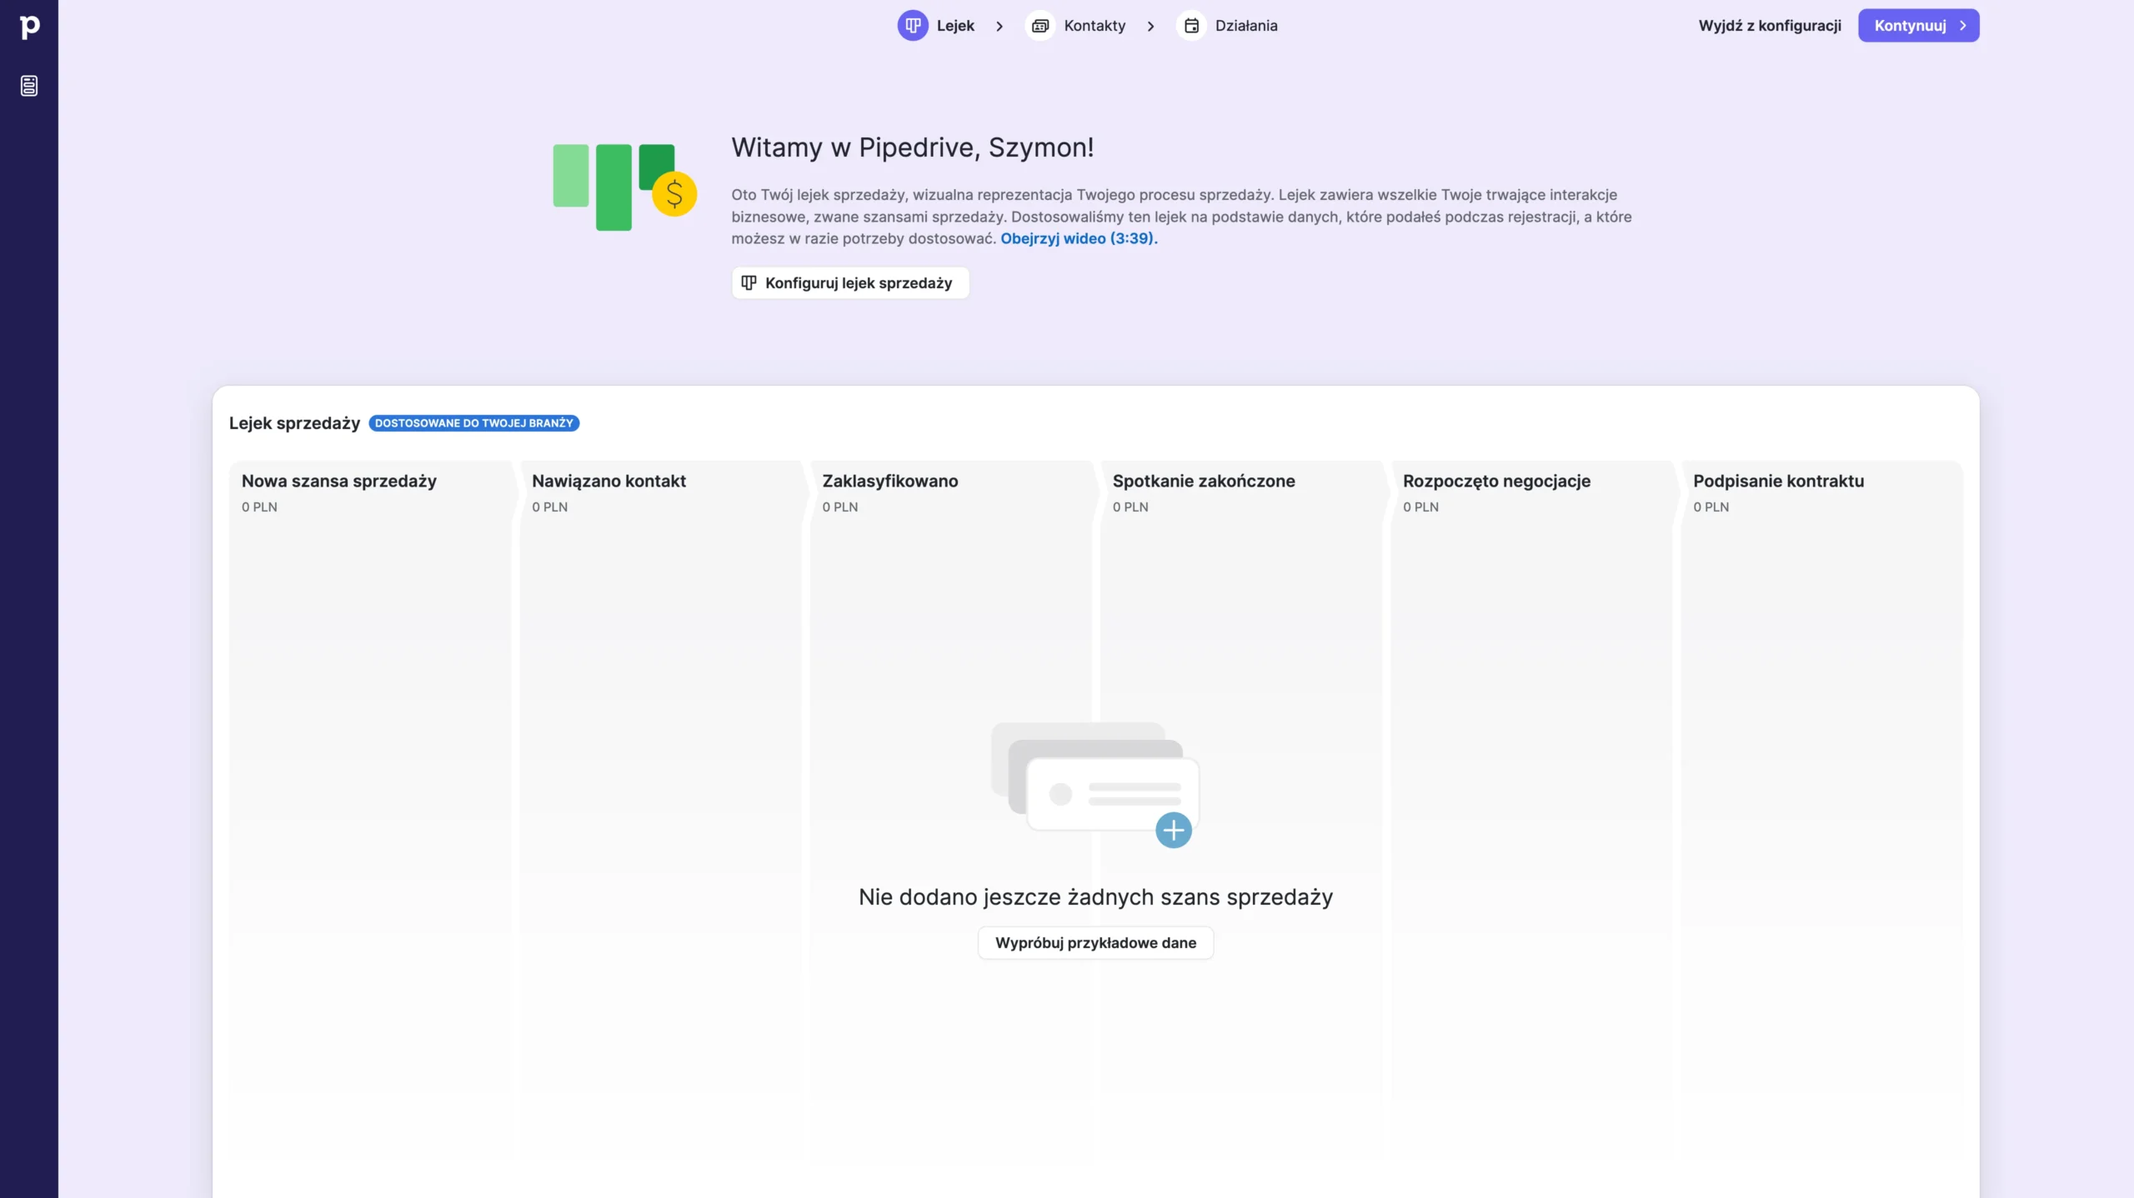
Task: Click the Kontakty step icon
Action: point(1039,26)
